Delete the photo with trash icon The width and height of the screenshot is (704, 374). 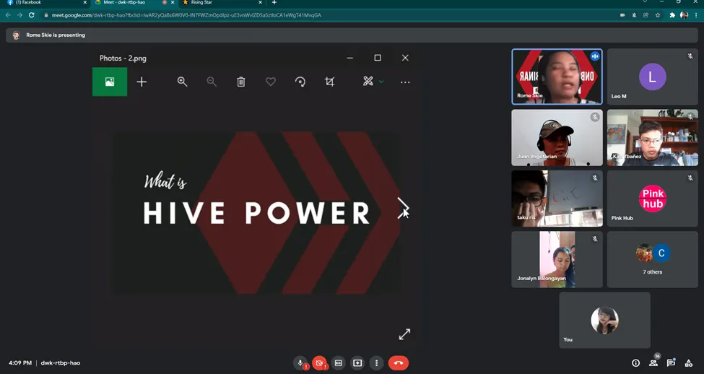click(x=241, y=82)
